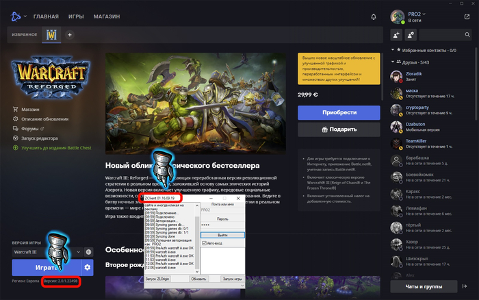This screenshot has width=479, height=300.
Task: Click the friends search field
Action: pos(445,34)
